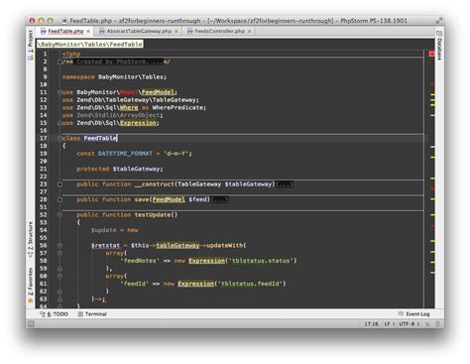This screenshot has height=364, width=470.
Task: Click the read-only lock icon in status bar
Action: coord(427,324)
